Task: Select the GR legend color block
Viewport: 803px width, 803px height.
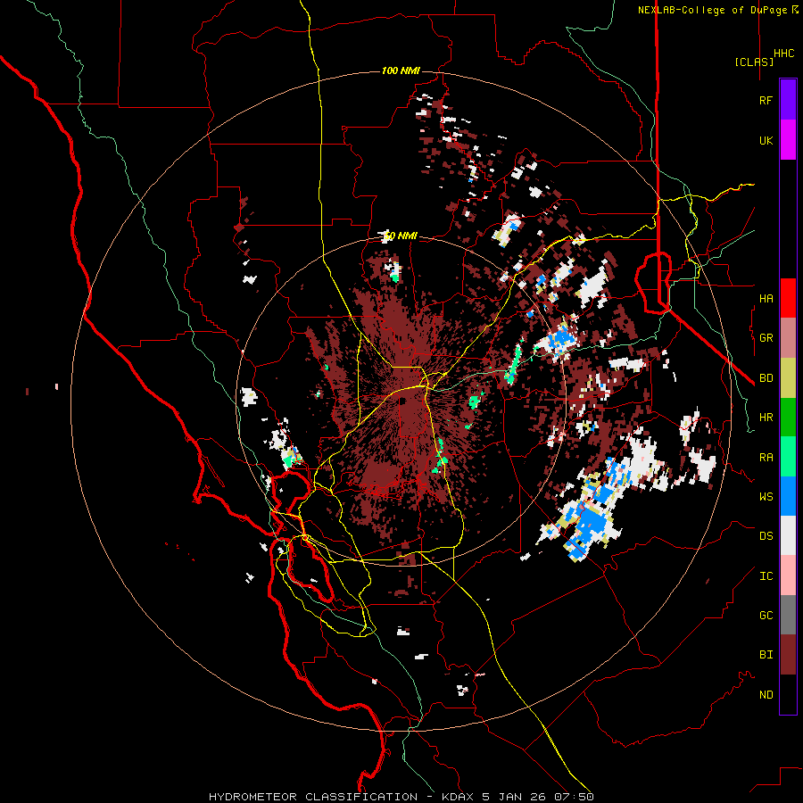Action: coord(788,338)
